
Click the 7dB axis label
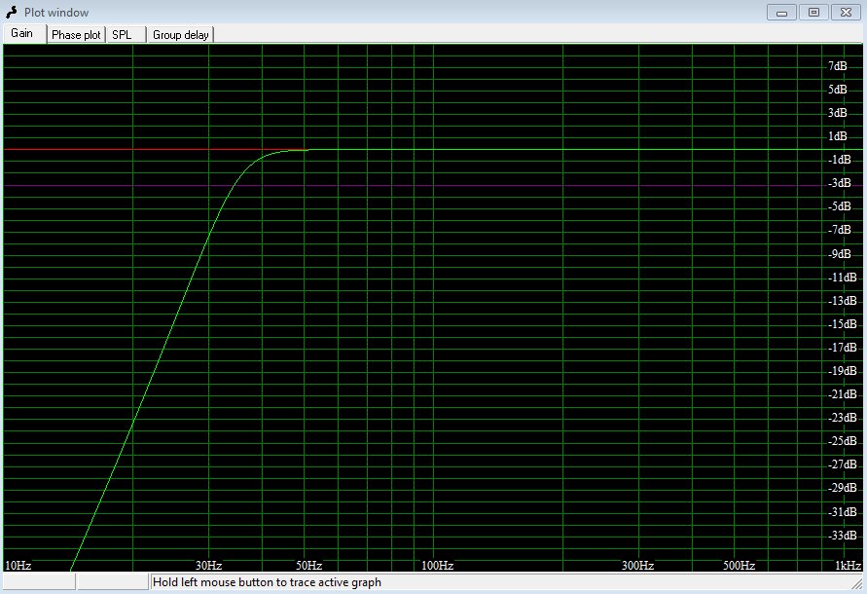pyautogui.click(x=837, y=66)
